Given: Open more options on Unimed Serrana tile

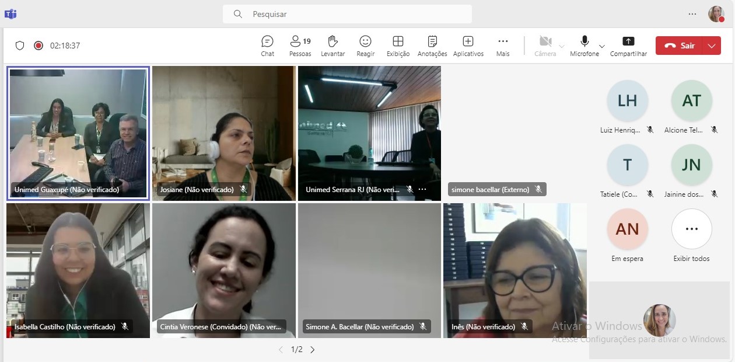Looking at the screenshot, I should (x=422, y=190).
